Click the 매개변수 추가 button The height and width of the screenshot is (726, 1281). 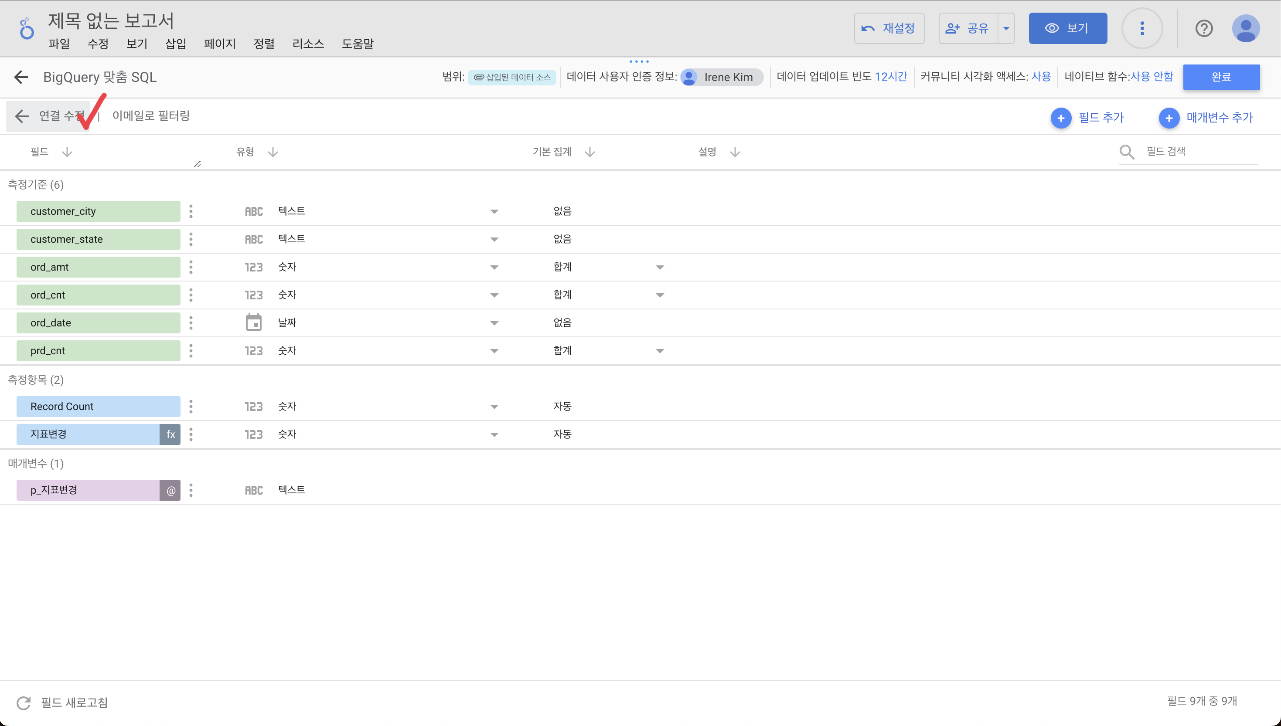tap(1206, 118)
